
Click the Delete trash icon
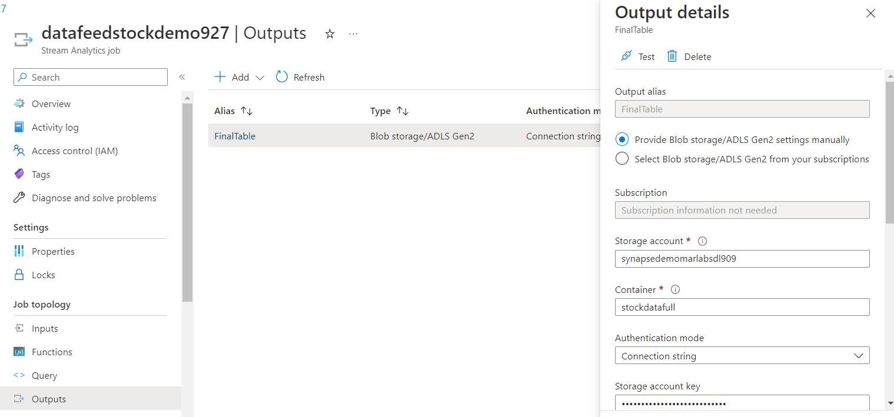[x=673, y=56]
